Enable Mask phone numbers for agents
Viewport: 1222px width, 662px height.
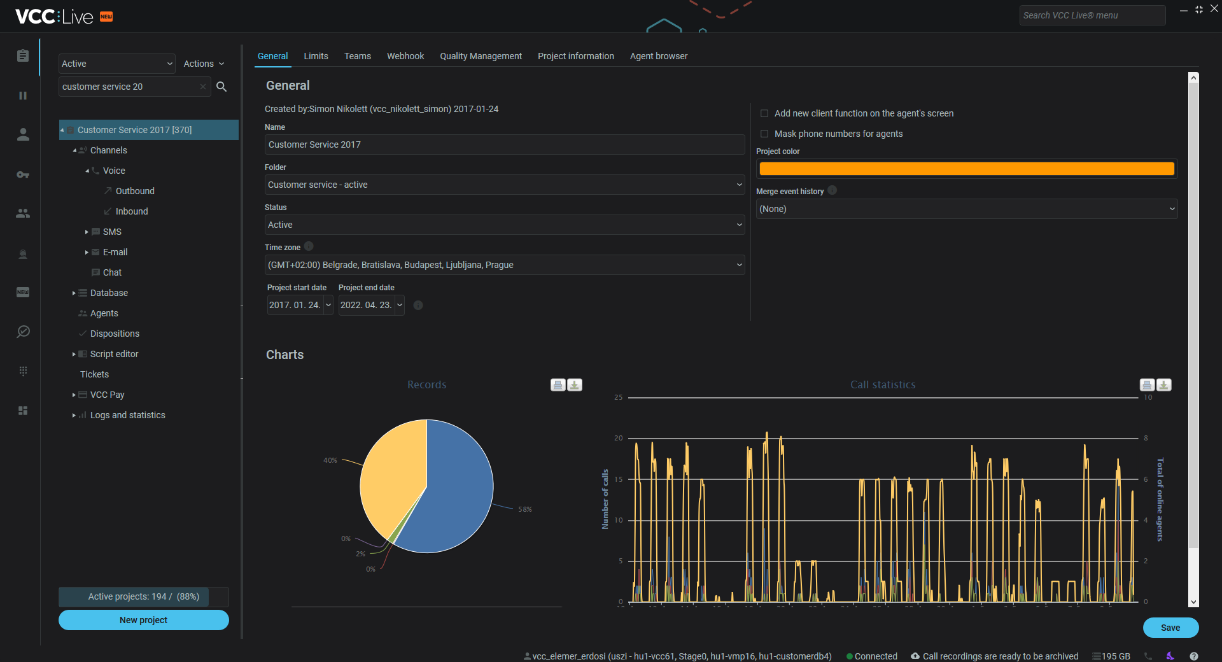click(764, 134)
